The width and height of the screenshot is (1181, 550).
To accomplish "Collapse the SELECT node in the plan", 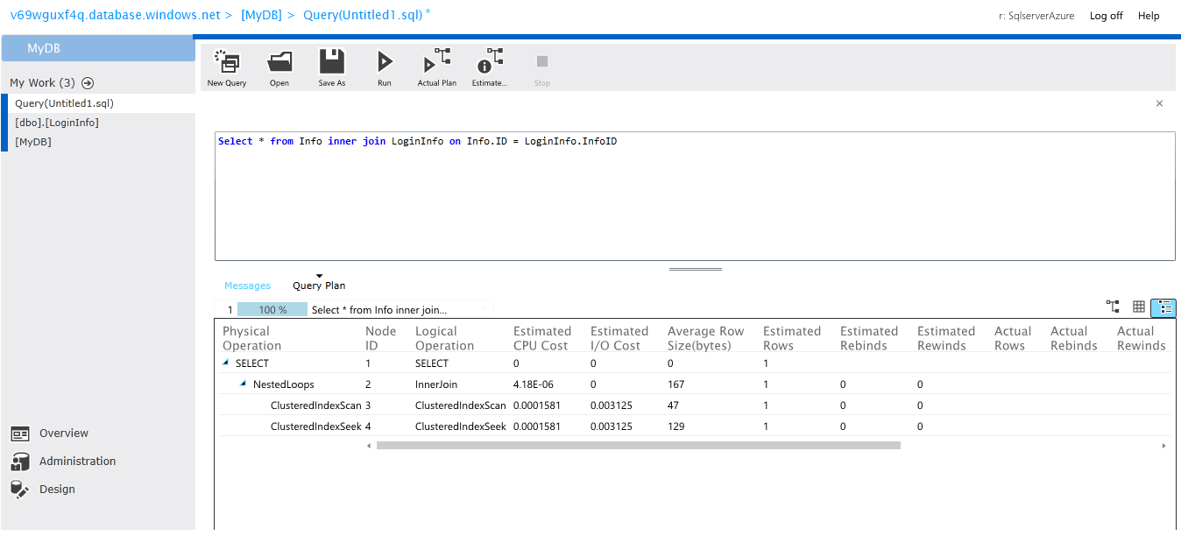I will 225,362.
